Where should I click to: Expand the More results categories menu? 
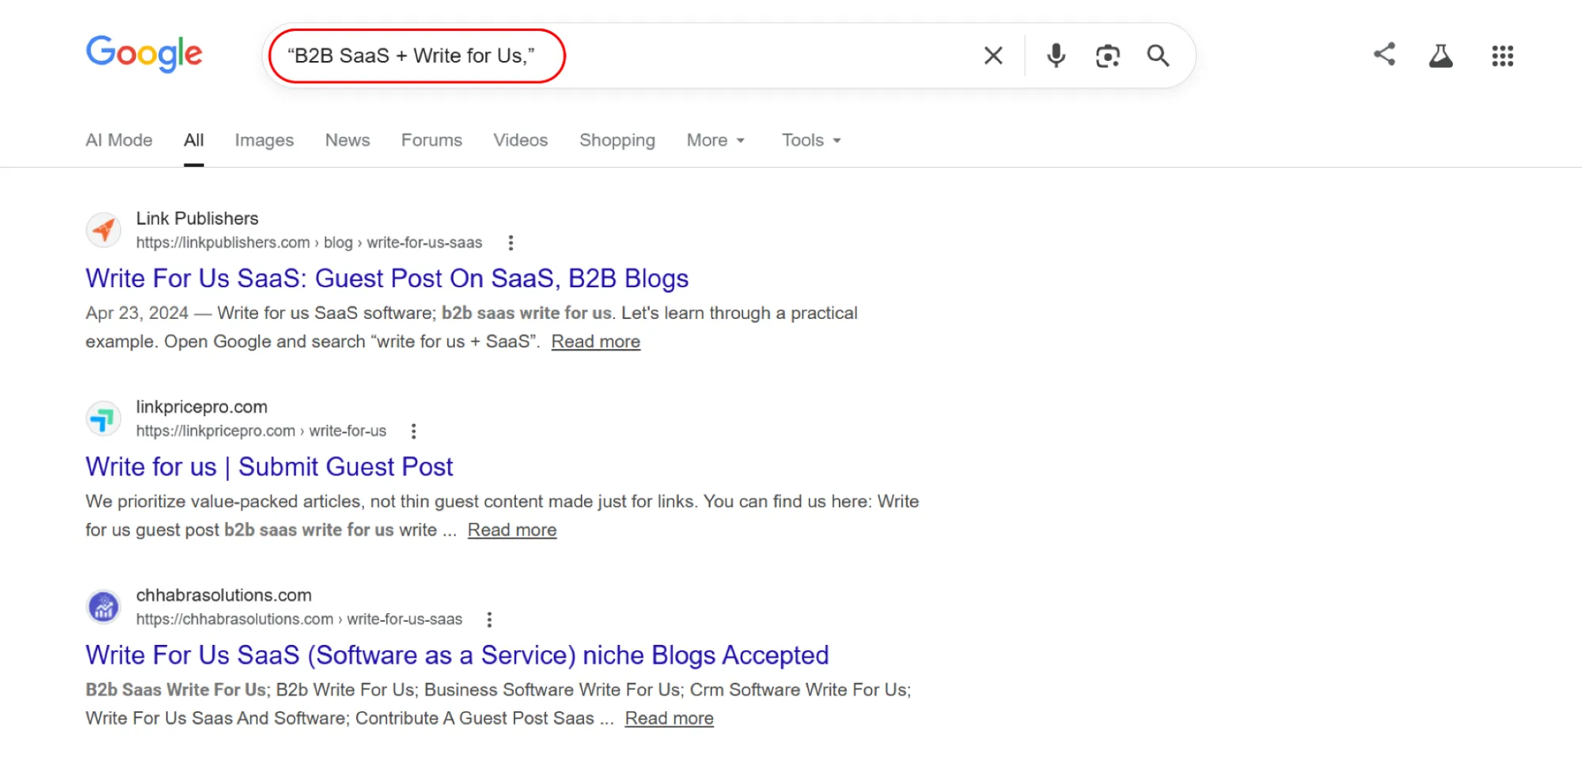click(x=714, y=140)
